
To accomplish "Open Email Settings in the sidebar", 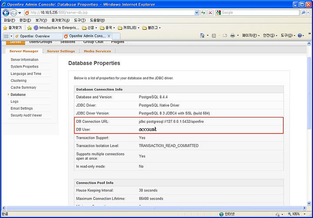I will point(22,108).
